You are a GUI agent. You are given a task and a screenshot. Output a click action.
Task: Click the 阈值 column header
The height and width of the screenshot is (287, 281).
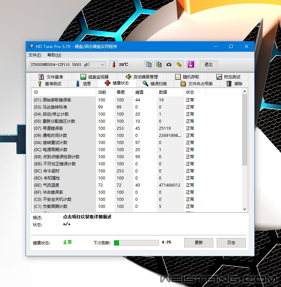[x=145, y=92]
